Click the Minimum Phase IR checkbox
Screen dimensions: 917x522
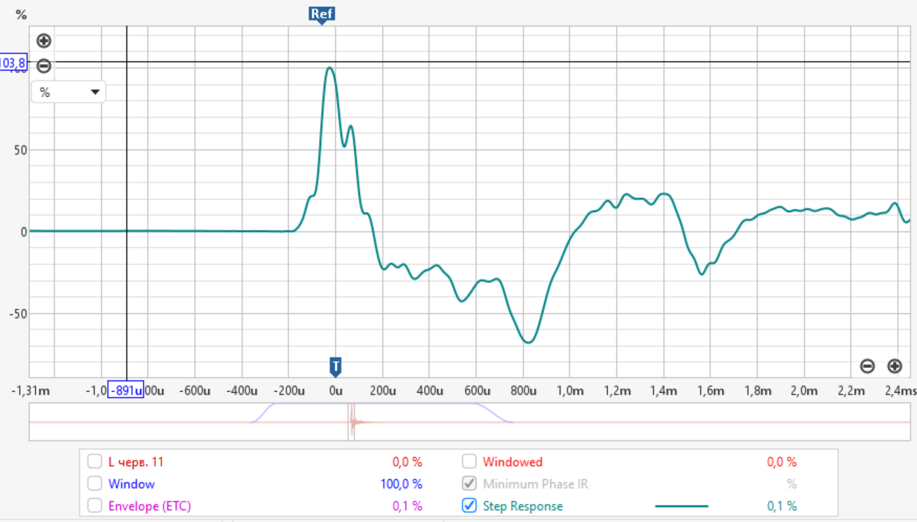click(469, 484)
